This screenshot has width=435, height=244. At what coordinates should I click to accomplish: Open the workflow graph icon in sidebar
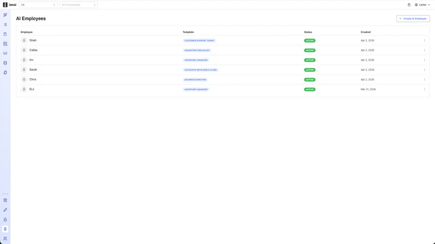(x=5, y=15)
